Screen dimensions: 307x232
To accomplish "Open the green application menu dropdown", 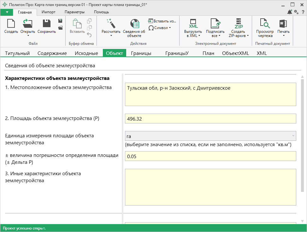I will pyautogui.click(x=7, y=12).
